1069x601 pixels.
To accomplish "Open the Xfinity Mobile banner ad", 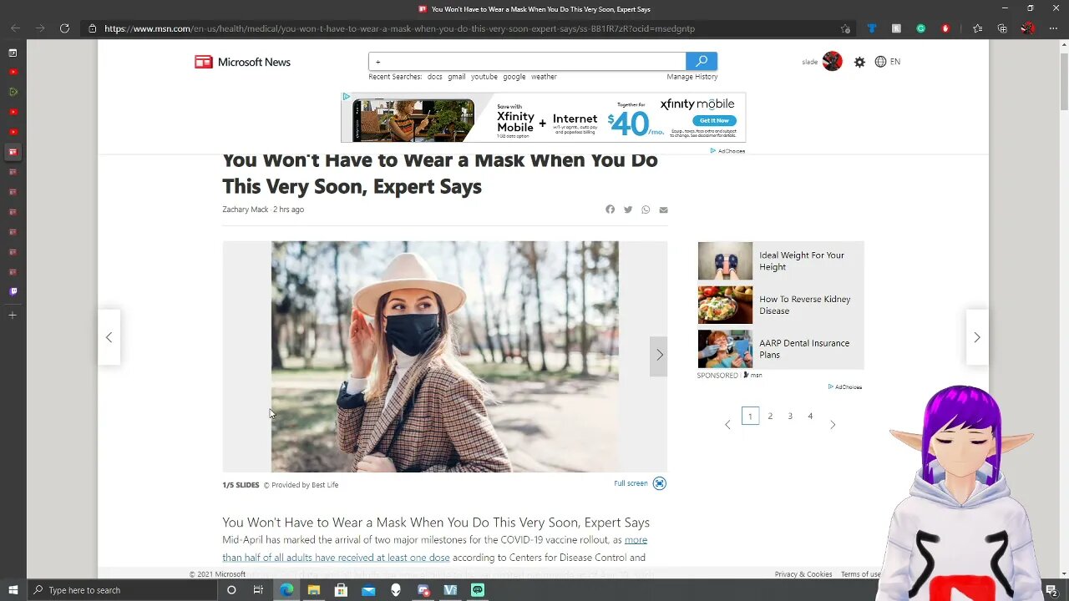I will tap(543, 118).
